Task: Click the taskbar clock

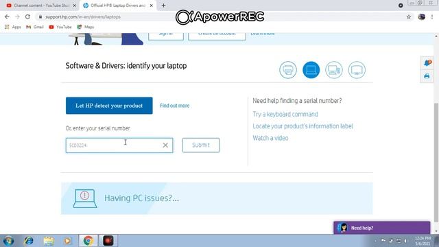Action: point(423,241)
